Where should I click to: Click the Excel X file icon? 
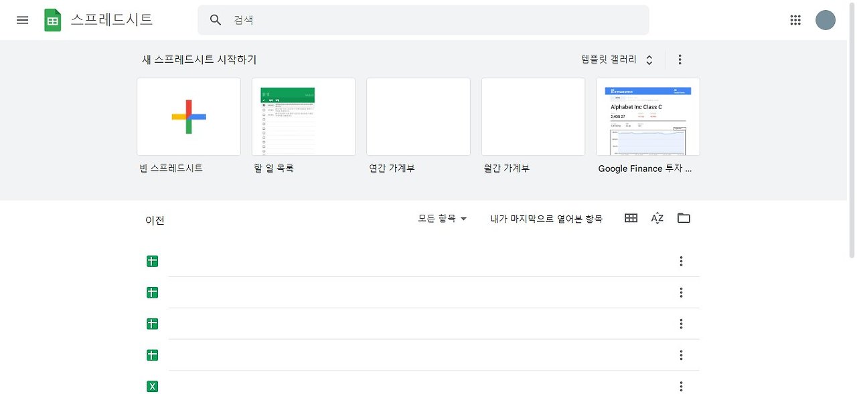click(x=152, y=387)
